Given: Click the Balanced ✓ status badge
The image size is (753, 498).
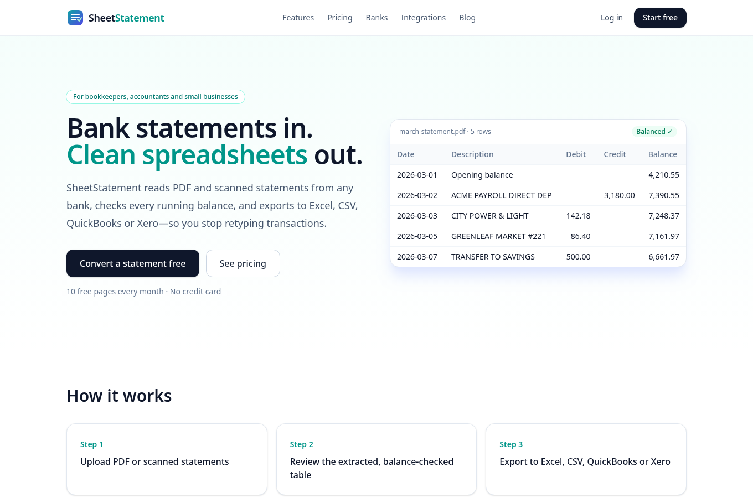Looking at the screenshot, I should [654, 132].
